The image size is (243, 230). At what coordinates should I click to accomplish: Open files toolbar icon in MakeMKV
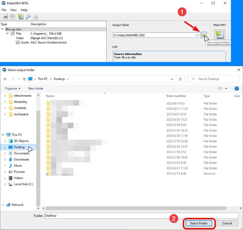[5, 17]
